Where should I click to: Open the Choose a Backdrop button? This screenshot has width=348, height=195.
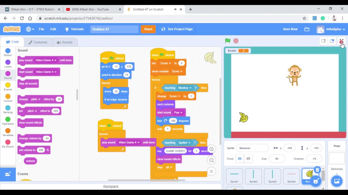click(337, 181)
